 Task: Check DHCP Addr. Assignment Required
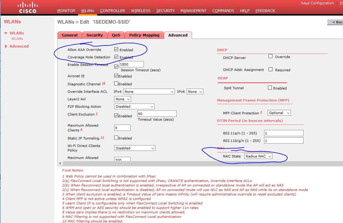pyautogui.click(x=270, y=69)
